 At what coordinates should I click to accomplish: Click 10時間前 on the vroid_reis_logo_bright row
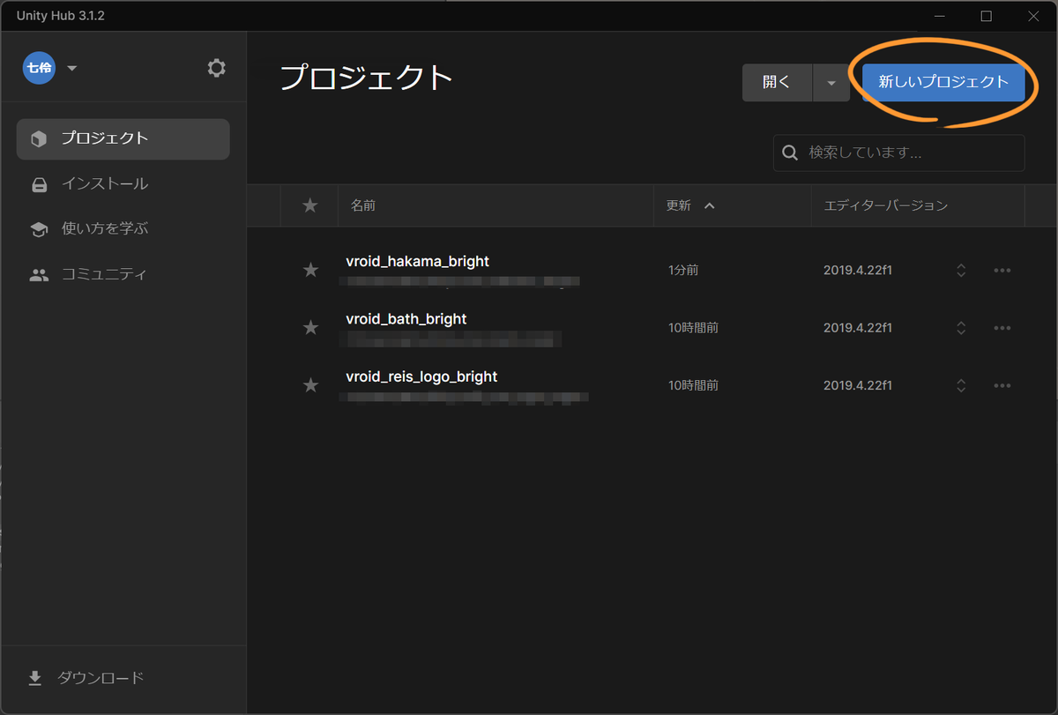pyautogui.click(x=693, y=385)
